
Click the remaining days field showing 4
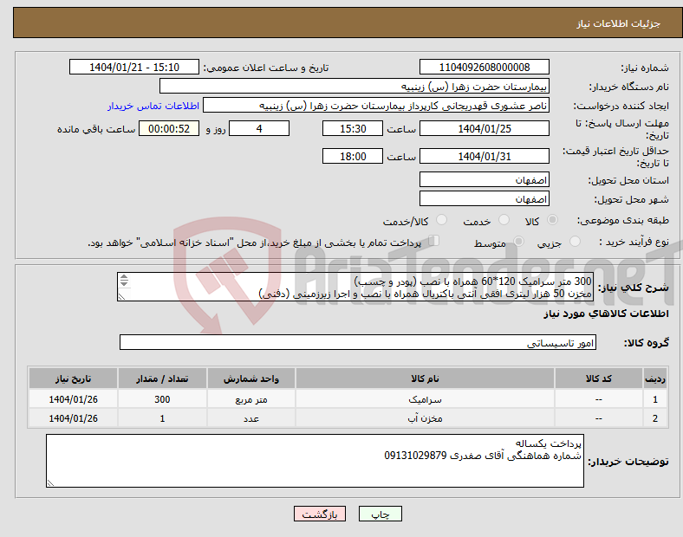click(259, 129)
